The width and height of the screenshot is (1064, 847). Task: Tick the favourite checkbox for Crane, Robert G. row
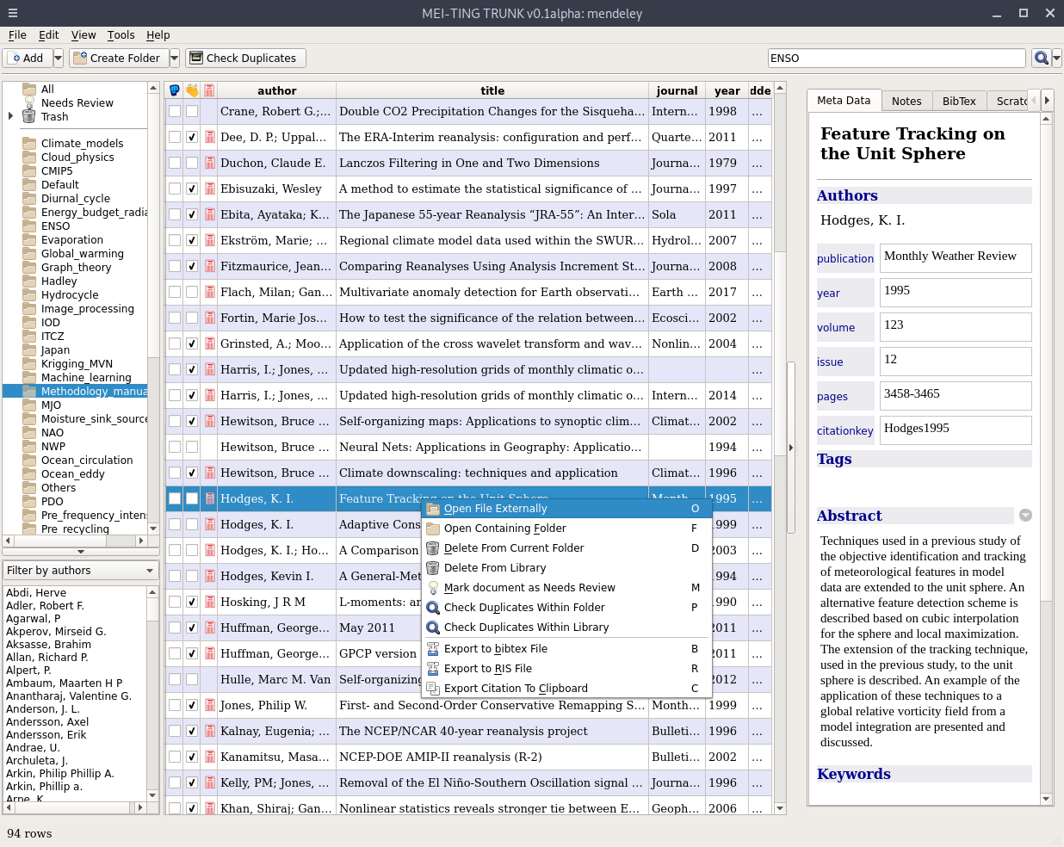175,111
